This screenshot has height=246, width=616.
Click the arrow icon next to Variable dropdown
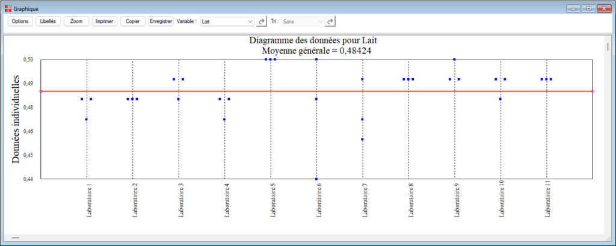[261, 22]
